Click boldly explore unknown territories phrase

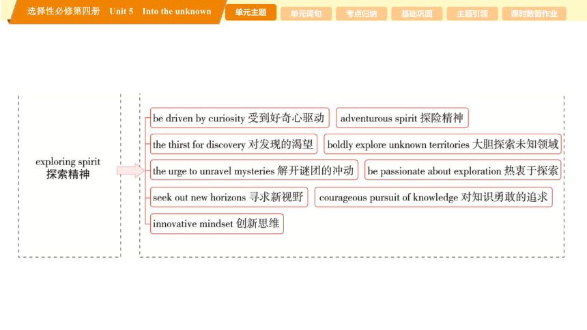[x=442, y=144]
